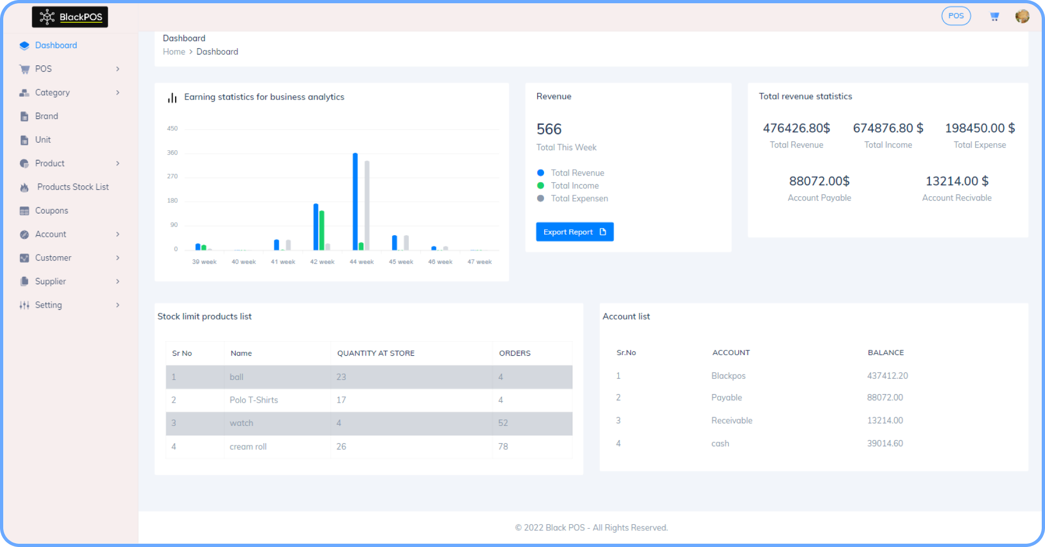This screenshot has width=1045, height=547.
Task: Select the Category icon in sidebar
Action: tap(24, 92)
